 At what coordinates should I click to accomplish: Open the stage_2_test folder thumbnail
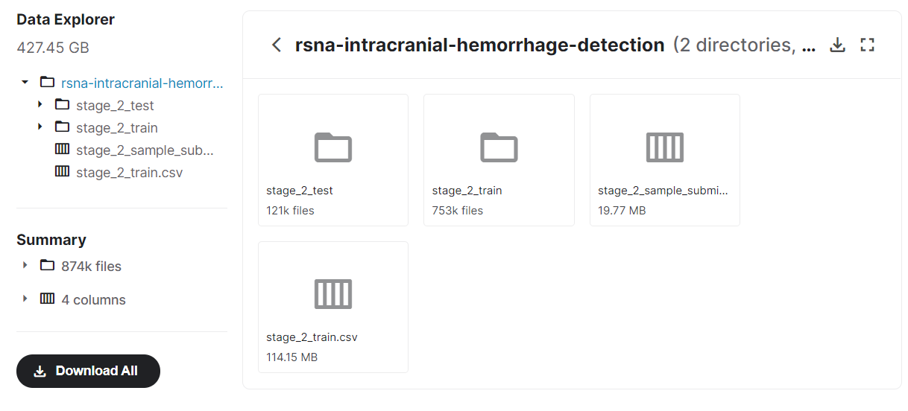pos(332,147)
